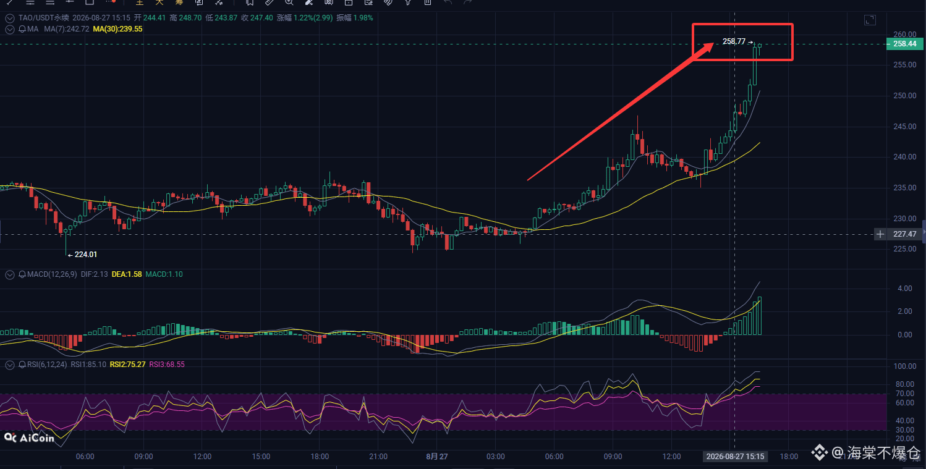Select the DIF:2.13 value
This screenshot has height=469, width=926.
pyautogui.click(x=94, y=274)
